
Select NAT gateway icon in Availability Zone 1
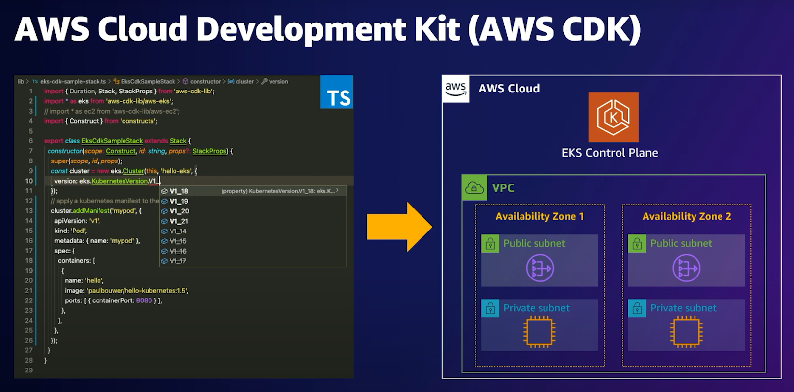point(540,268)
